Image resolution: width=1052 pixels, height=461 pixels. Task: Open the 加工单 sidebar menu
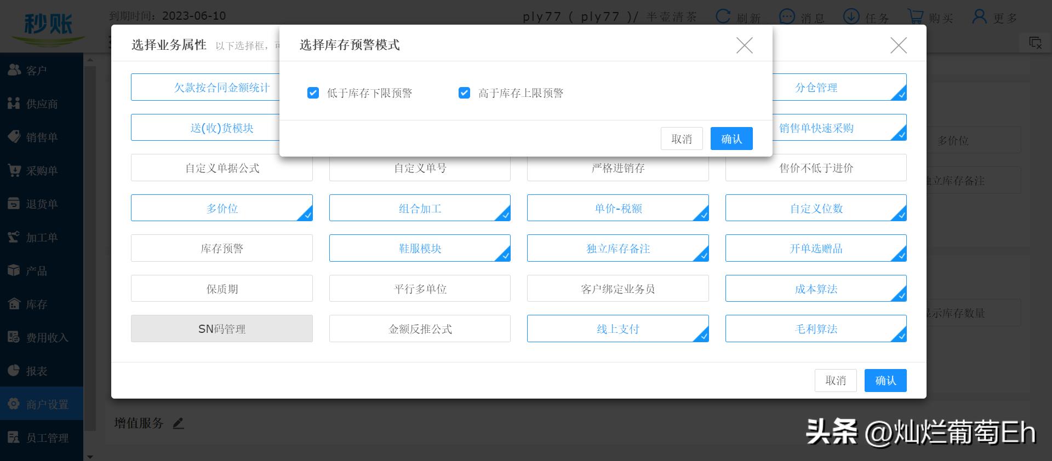[x=42, y=237]
